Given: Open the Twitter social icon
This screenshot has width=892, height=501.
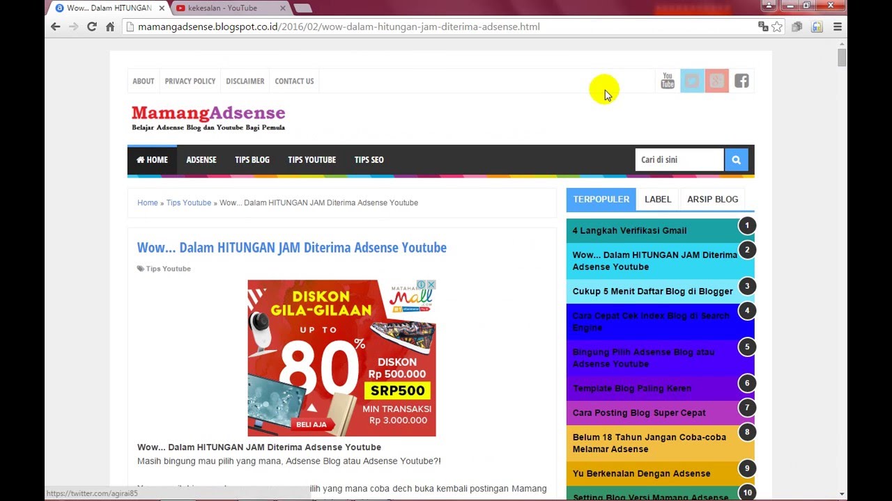Looking at the screenshot, I should (692, 81).
